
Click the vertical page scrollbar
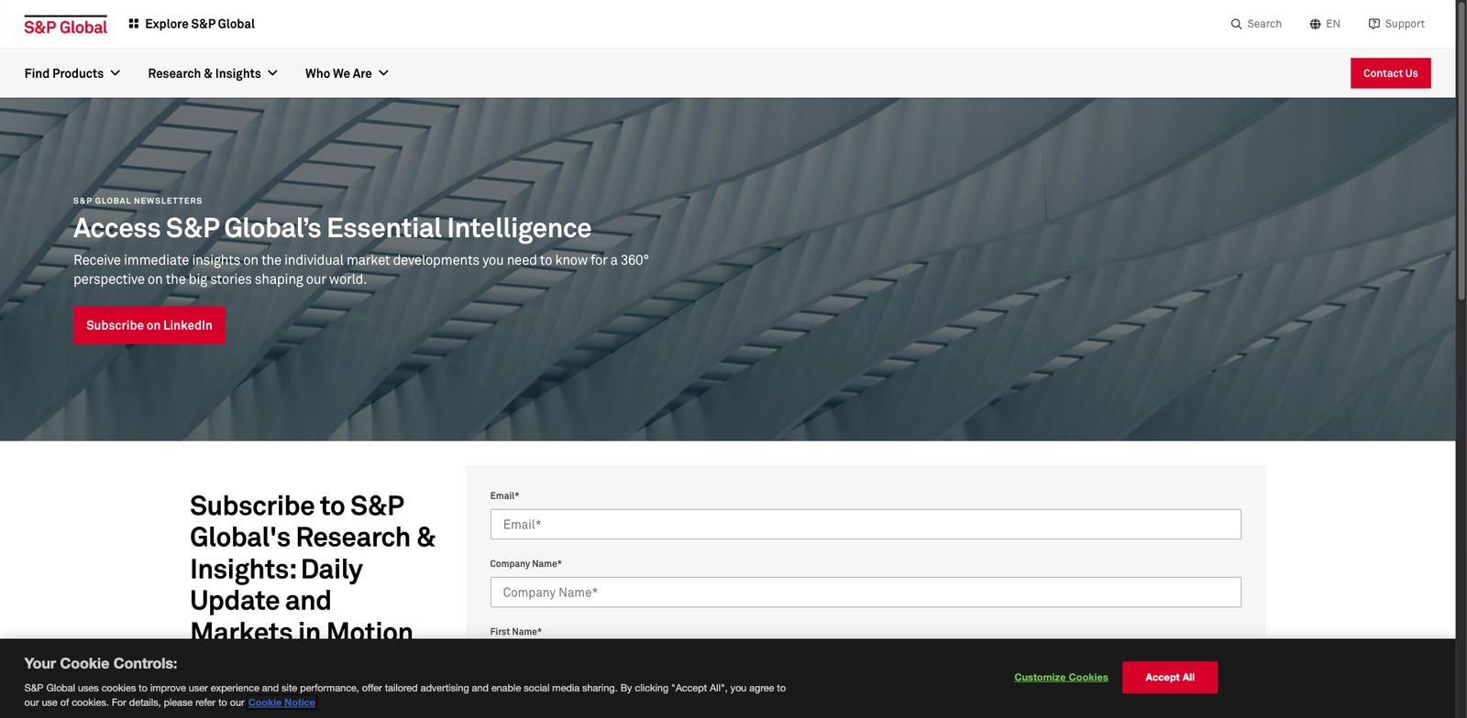1461,183
